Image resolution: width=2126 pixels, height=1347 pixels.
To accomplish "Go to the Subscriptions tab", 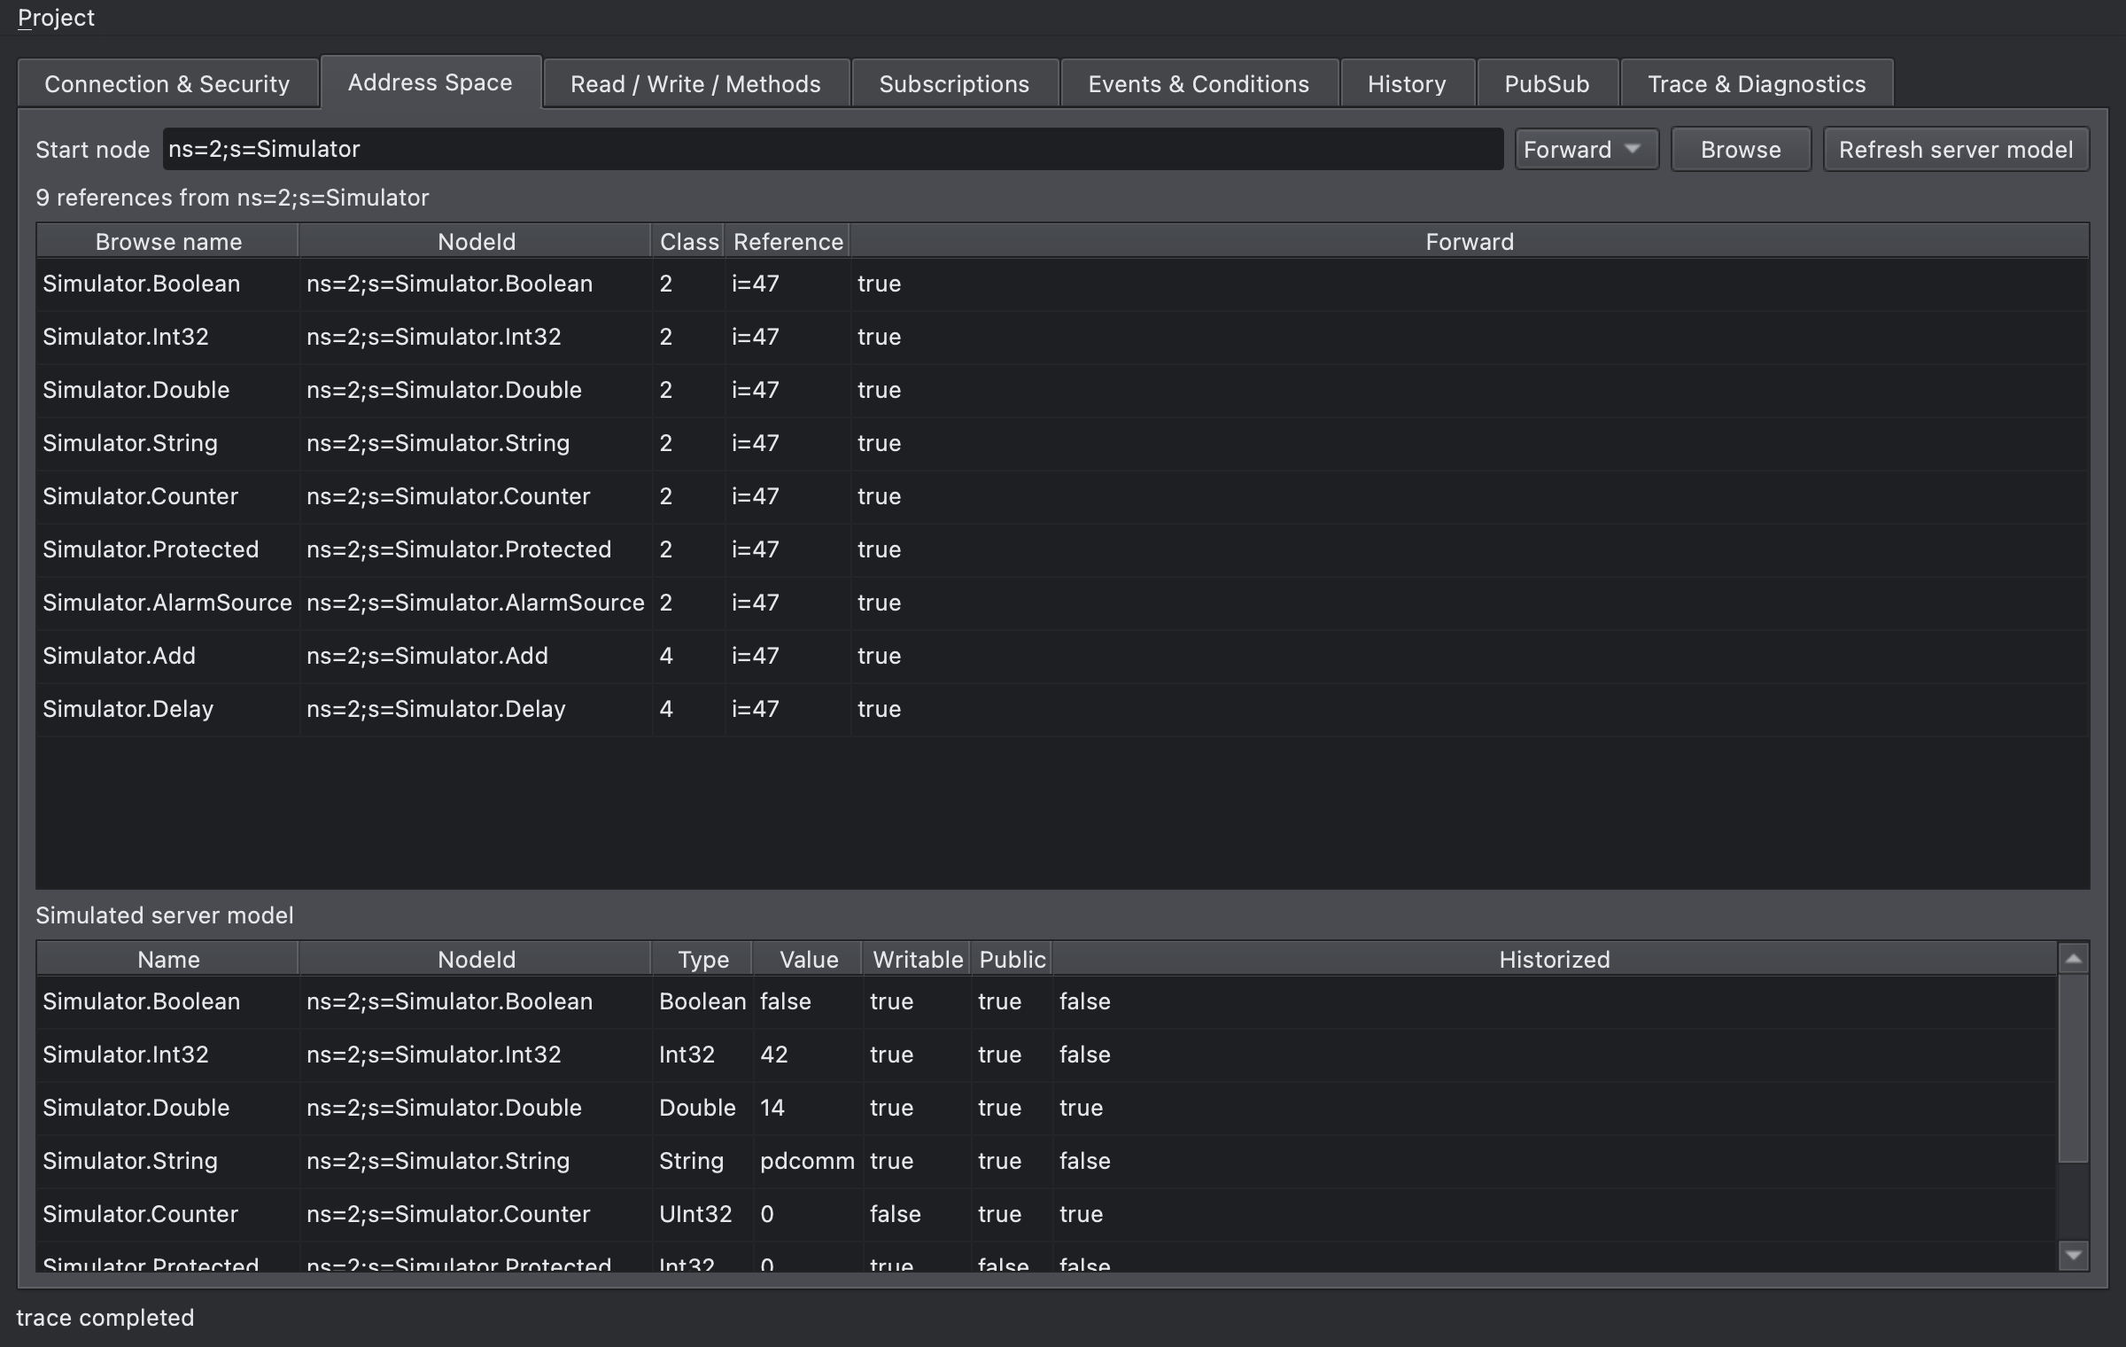I will [955, 84].
